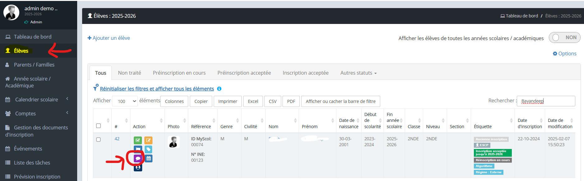Click the purple comment bubble action icon

tap(138, 159)
